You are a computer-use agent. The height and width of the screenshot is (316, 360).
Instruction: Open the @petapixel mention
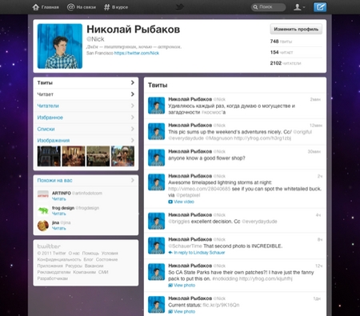188,195
